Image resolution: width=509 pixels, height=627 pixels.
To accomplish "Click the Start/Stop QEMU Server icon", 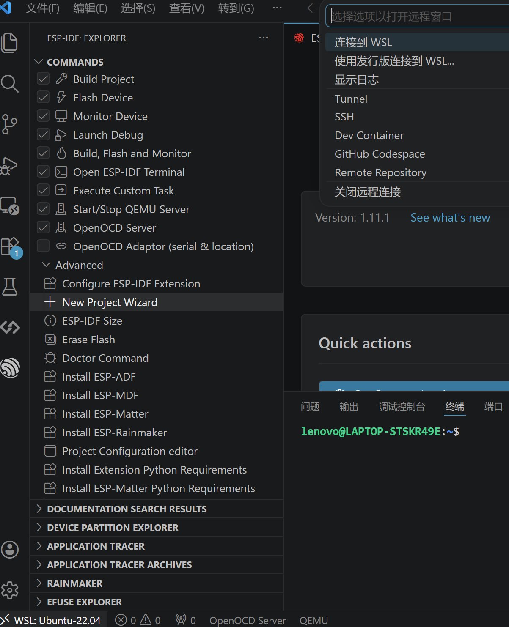I will point(61,209).
